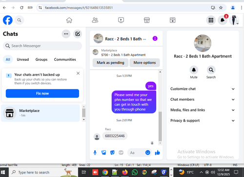Click the 'Please send me your phn number' message
This screenshot has height=177, width=244.
pos(134,102)
